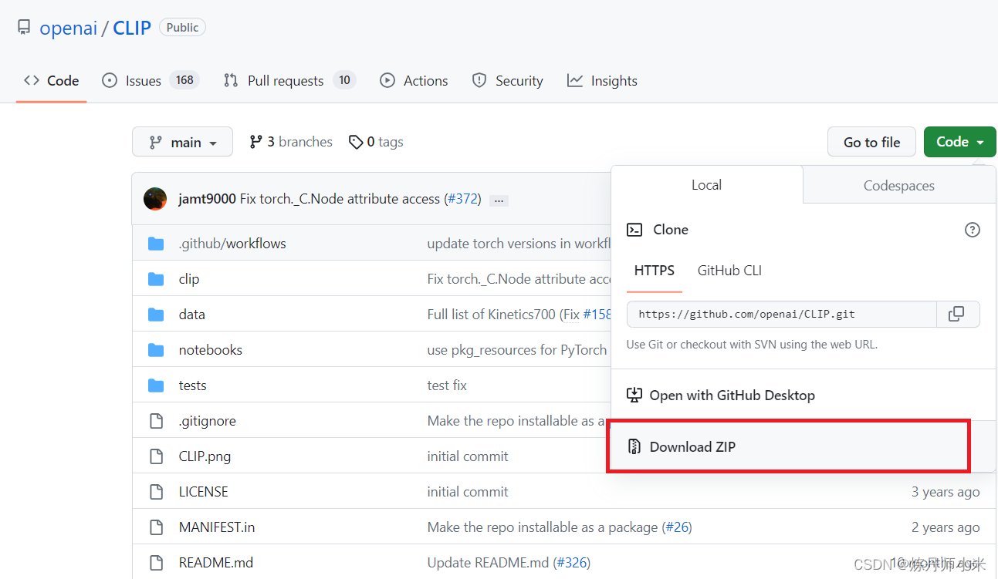Click the clone URL input field

pos(782,314)
